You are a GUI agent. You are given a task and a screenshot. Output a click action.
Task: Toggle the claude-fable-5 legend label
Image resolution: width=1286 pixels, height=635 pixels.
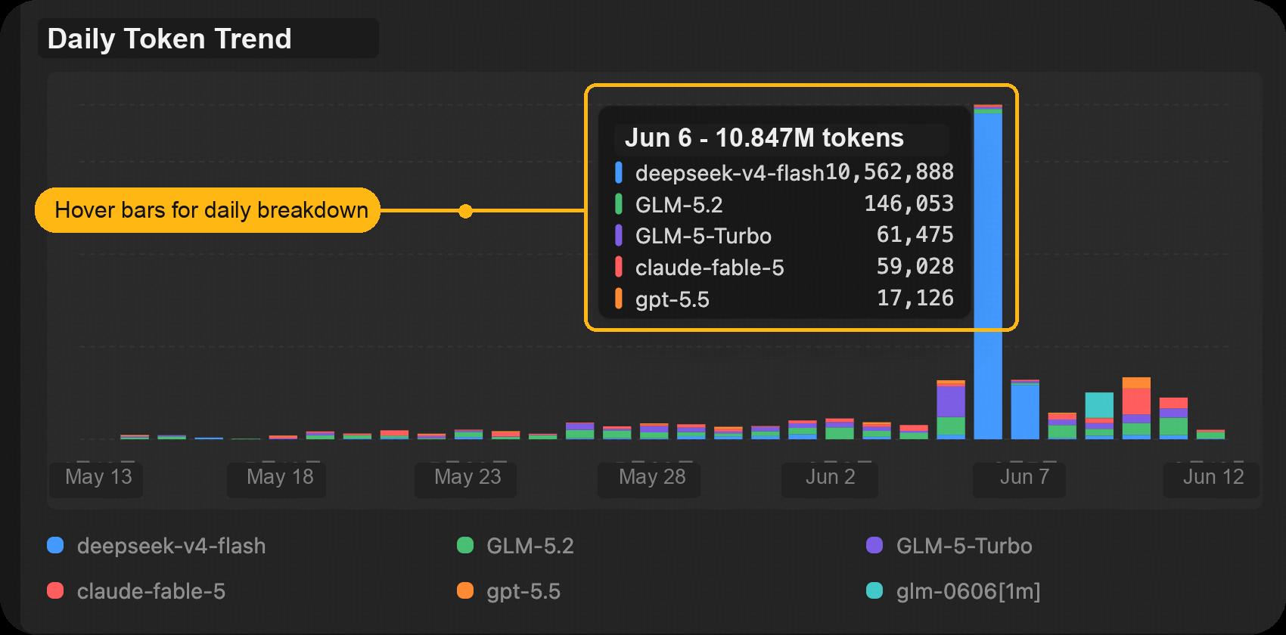[x=151, y=591]
